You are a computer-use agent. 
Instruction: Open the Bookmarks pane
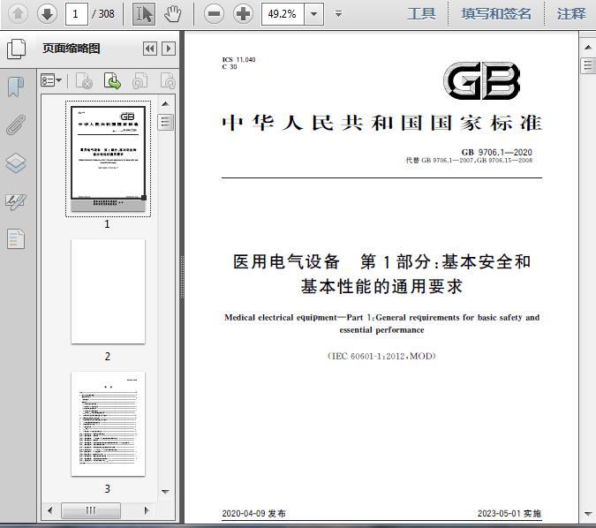coord(16,87)
